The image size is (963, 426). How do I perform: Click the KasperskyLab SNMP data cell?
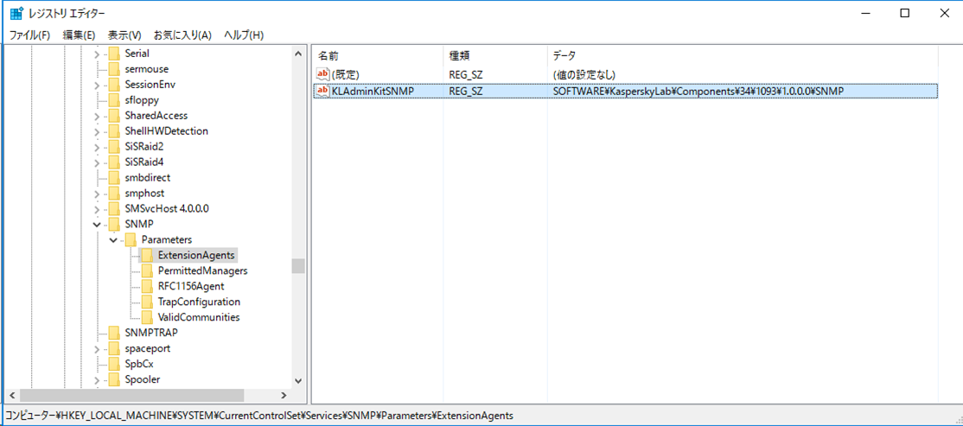(x=698, y=91)
